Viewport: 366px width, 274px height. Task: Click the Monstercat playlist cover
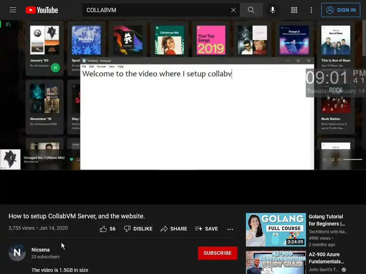(128, 40)
